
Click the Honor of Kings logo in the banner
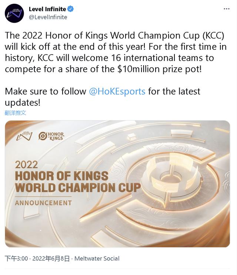[51, 136]
